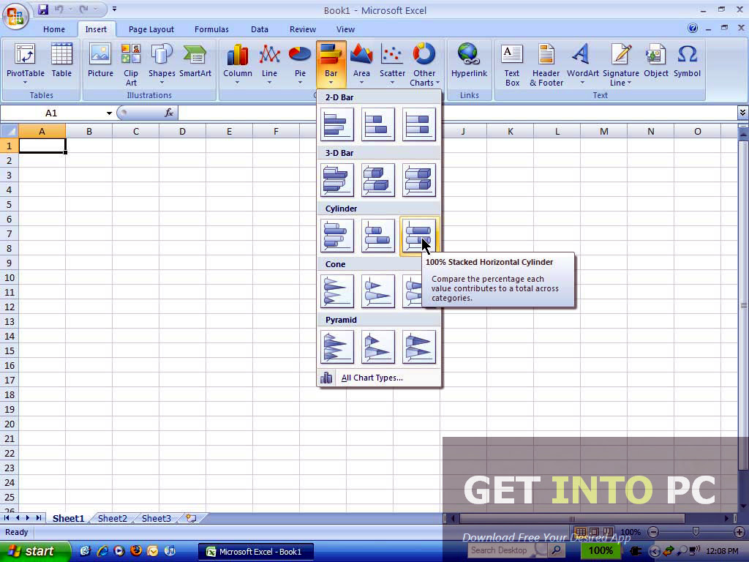Switch to the Data tab
This screenshot has height=562, width=749.
pyautogui.click(x=260, y=29)
